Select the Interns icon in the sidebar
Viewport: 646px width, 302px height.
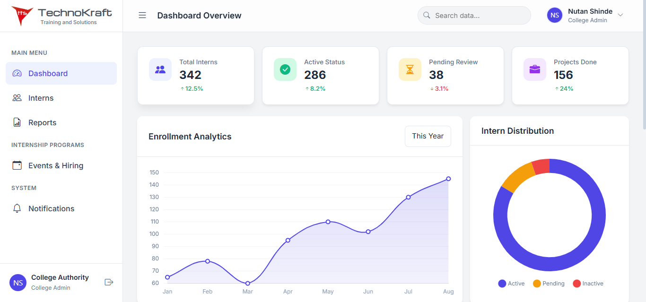point(17,98)
